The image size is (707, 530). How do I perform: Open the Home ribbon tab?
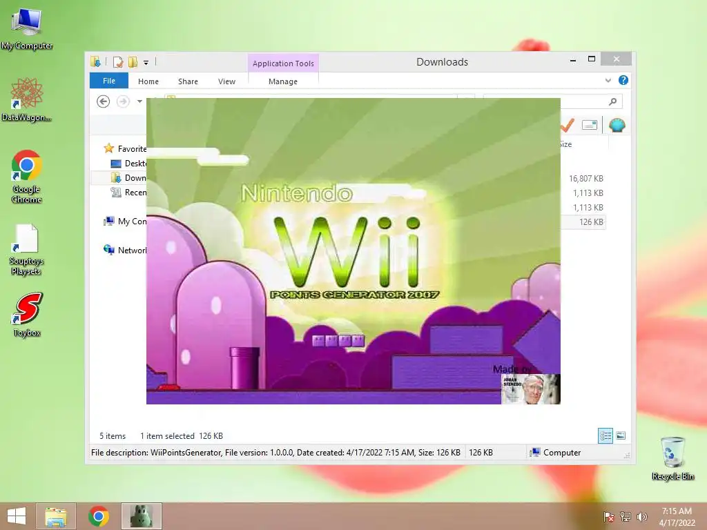click(x=148, y=81)
